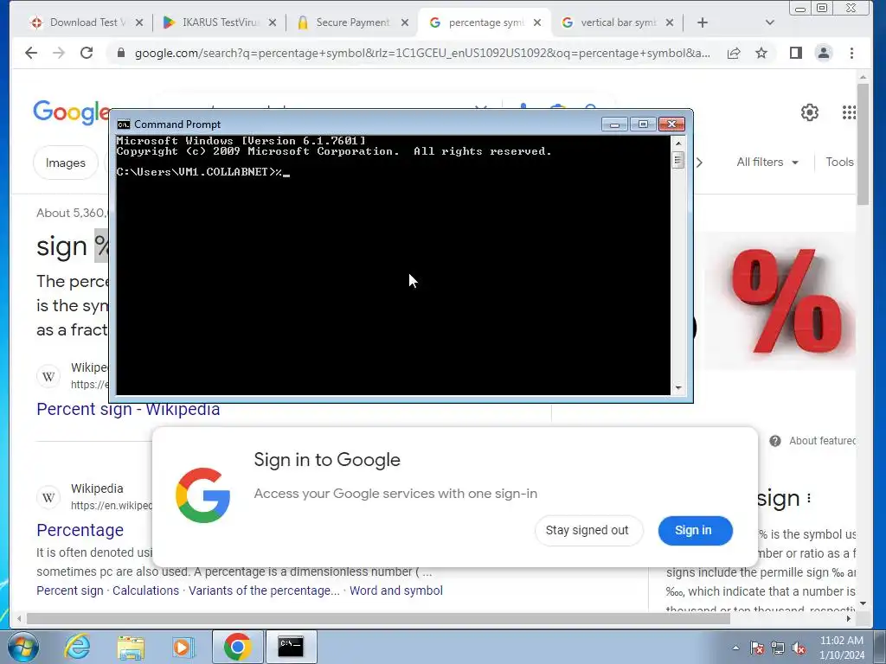Screen dimensions: 886x664
Task: Click the padlock site info icon
Action: click(x=120, y=53)
